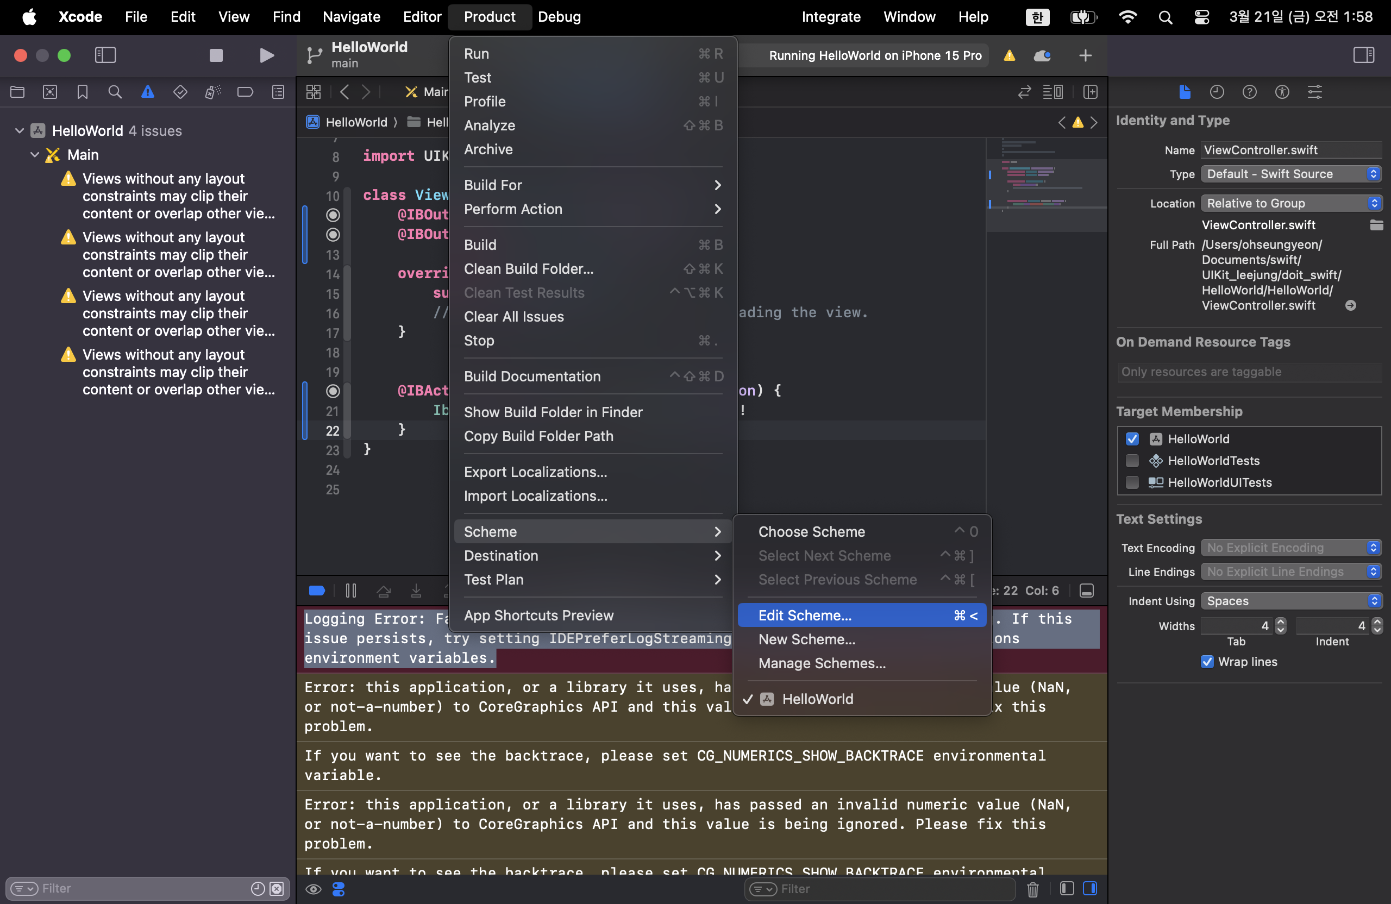Toggle the breakpoints activation icon in debug bar
1391x904 pixels.
point(317,590)
